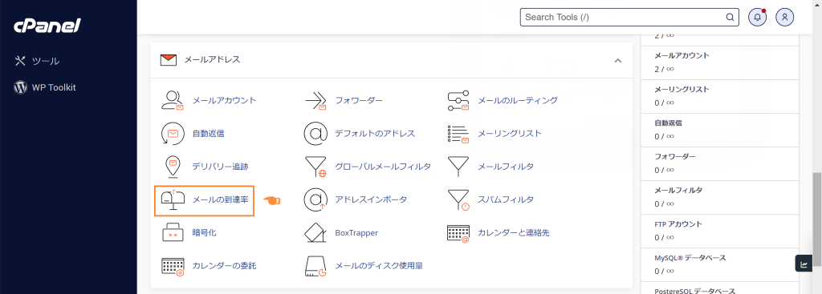The width and height of the screenshot is (822, 294).
Task: Open the カレンダーと連絡先 icon
Action: pos(458,233)
